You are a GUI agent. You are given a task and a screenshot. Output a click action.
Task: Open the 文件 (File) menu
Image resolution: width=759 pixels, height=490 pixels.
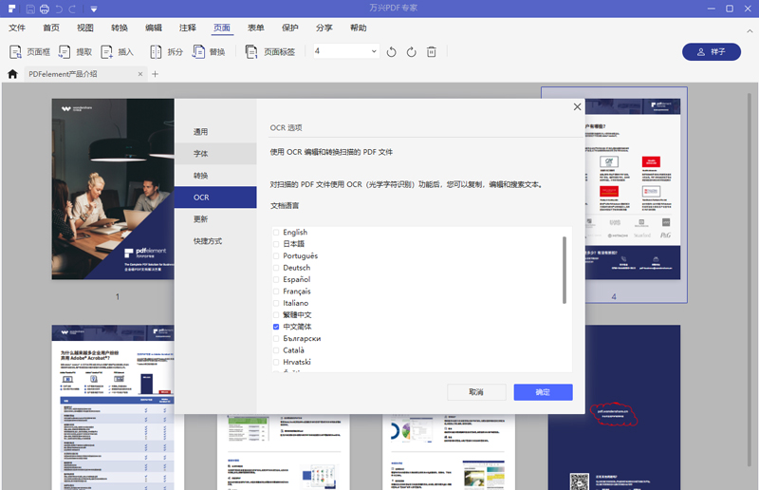pos(17,28)
